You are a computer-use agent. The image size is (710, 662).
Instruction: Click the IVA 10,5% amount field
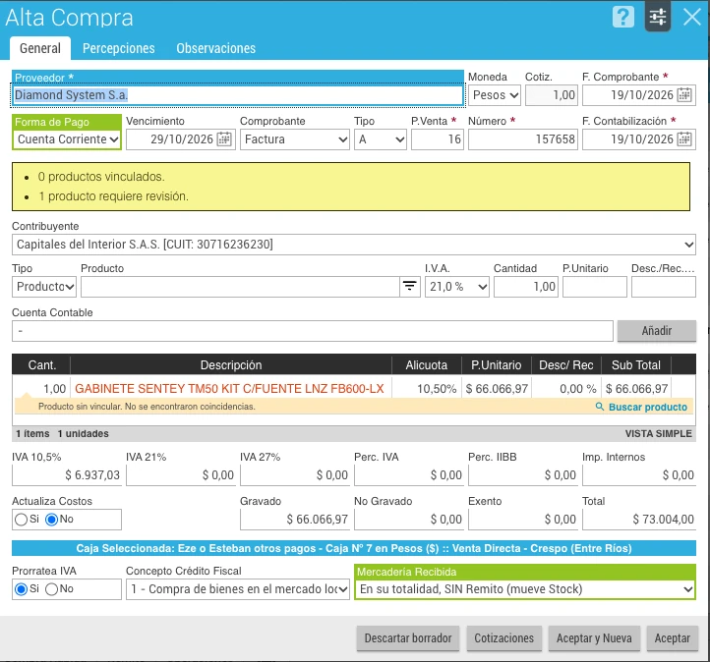[67, 475]
